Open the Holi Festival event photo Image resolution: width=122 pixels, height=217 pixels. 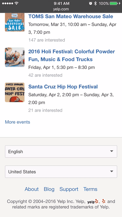pos(15,57)
